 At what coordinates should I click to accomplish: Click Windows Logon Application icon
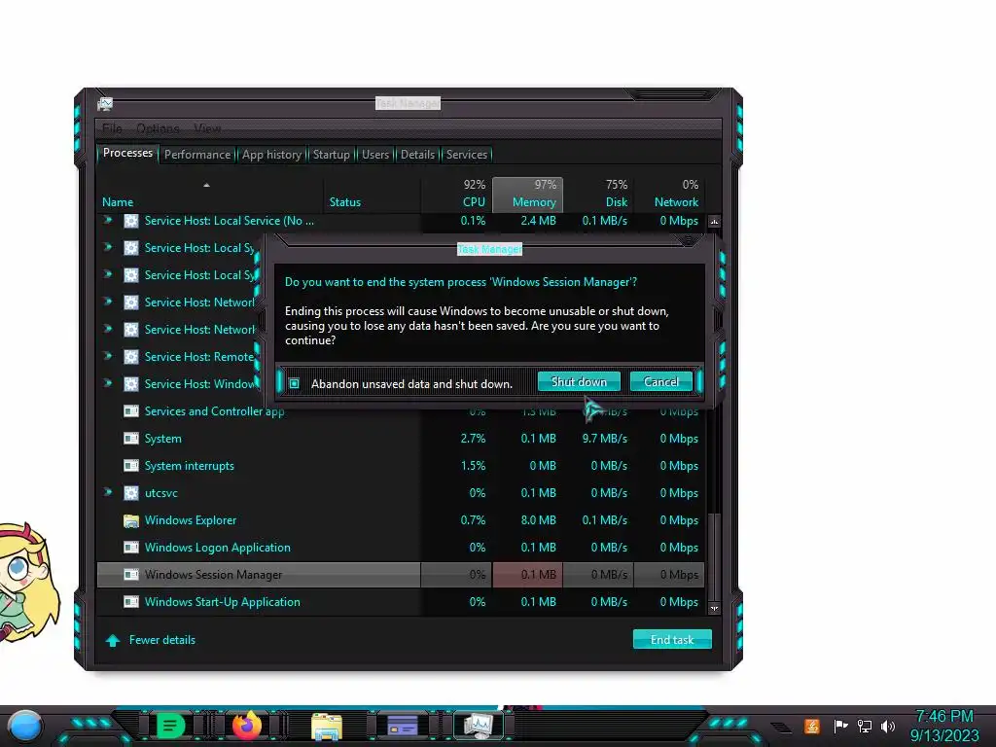[131, 547]
